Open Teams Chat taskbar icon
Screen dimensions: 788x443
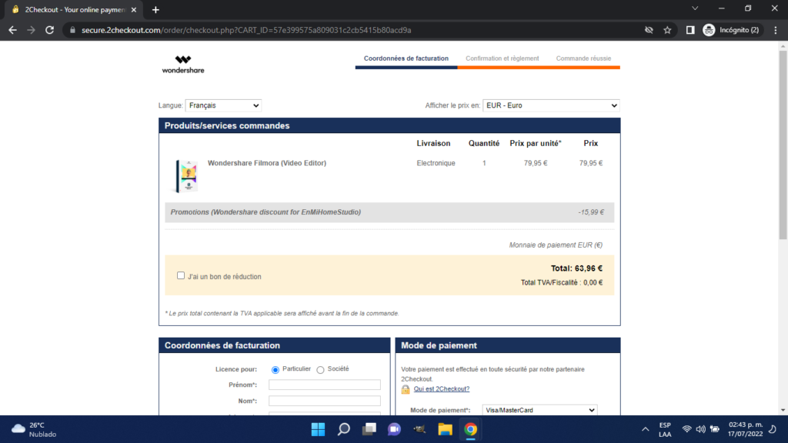pos(395,429)
